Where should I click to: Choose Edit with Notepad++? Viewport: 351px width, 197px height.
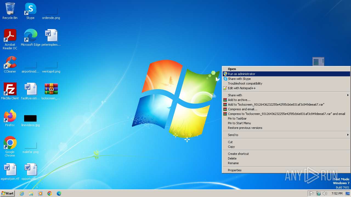coord(286,88)
